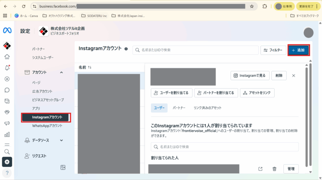Screen dimensions: 322x180
Task: Open assigned user in new window icon
Action: [260, 169]
